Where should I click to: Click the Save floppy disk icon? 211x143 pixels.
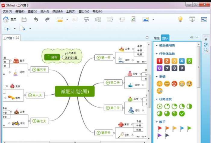[24, 20]
